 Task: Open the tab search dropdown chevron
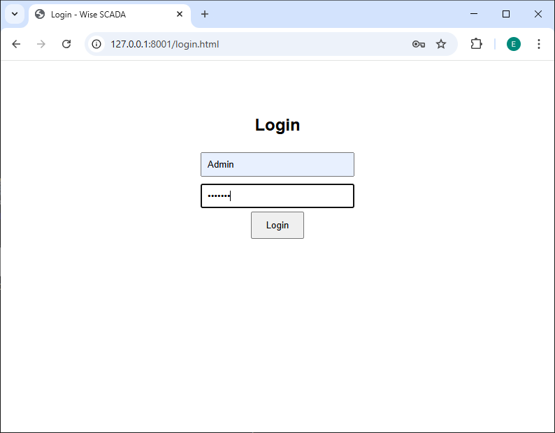[x=14, y=14]
